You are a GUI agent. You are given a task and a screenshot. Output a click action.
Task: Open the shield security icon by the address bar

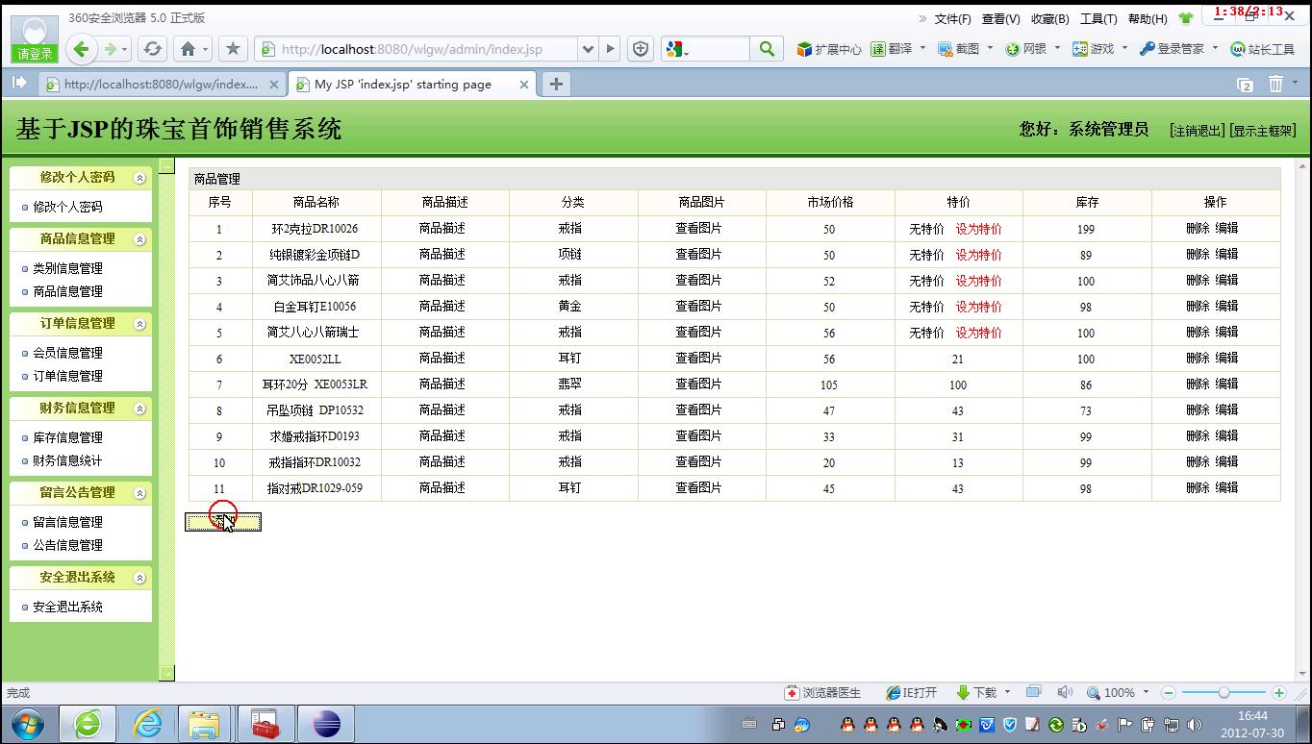(x=641, y=49)
